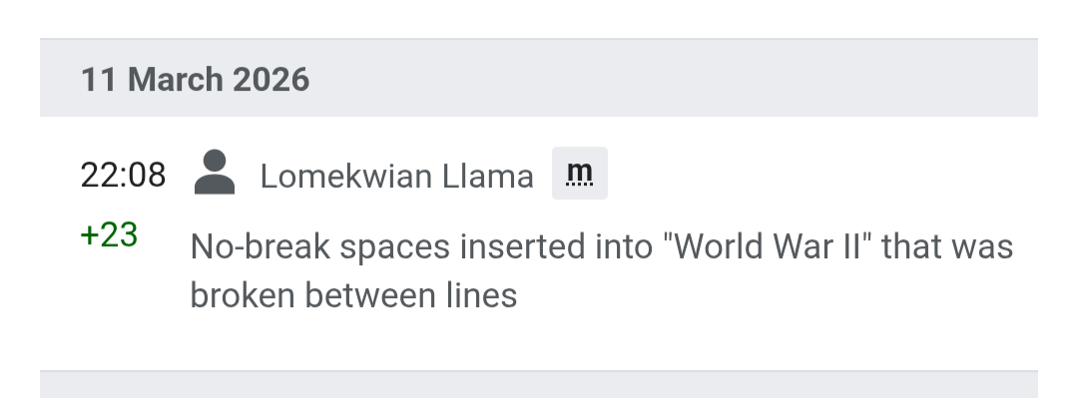The image size is (1078, 398).
Task: Click the minor edit "m" badge
Action: (580, 174)
